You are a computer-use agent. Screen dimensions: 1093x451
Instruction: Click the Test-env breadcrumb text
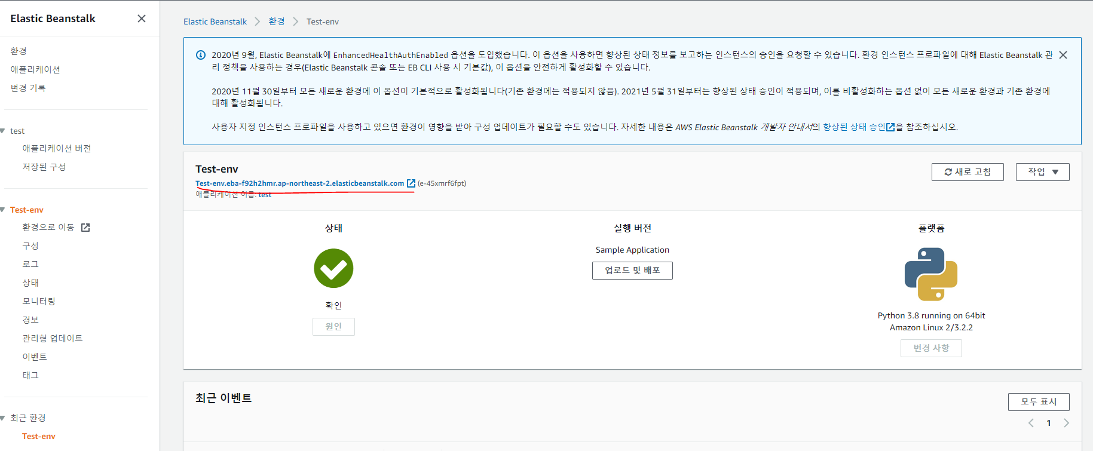[323, 22]
